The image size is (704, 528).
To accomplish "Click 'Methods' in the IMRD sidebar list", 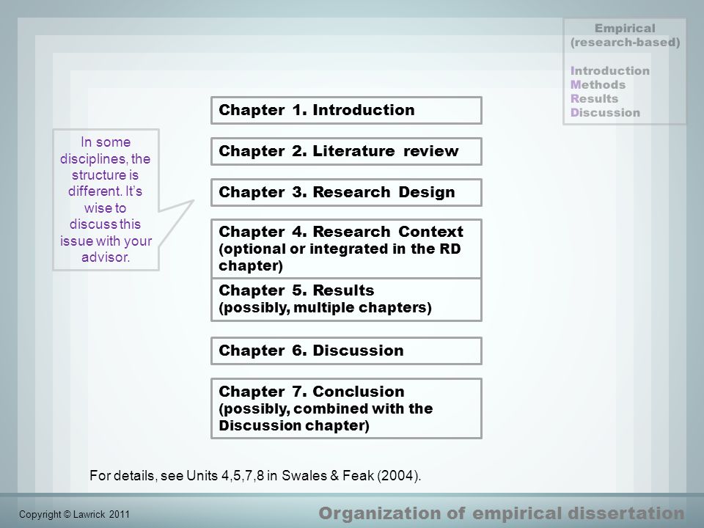I will pyautogui.click(x=598, y=85).
